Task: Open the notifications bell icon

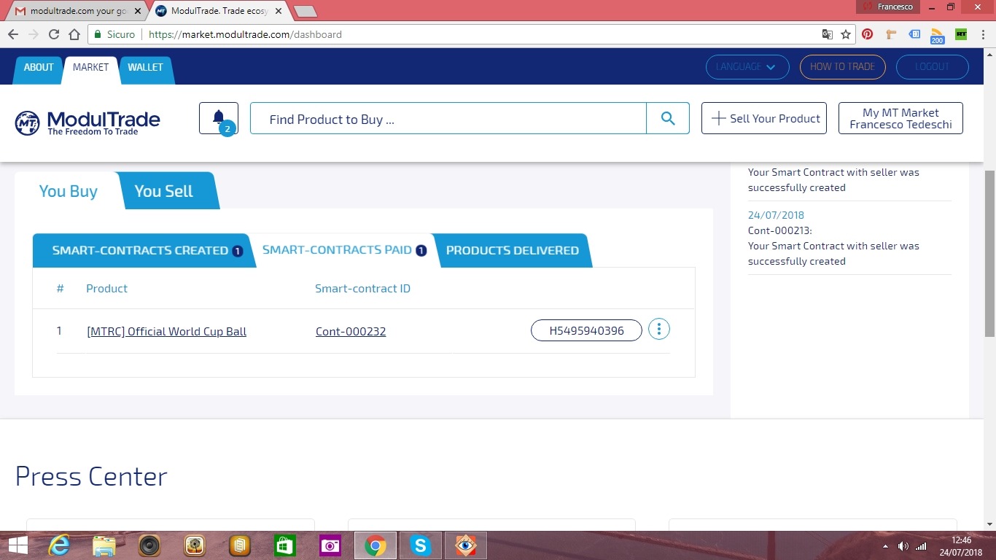Action: click(x=219, y=118)
